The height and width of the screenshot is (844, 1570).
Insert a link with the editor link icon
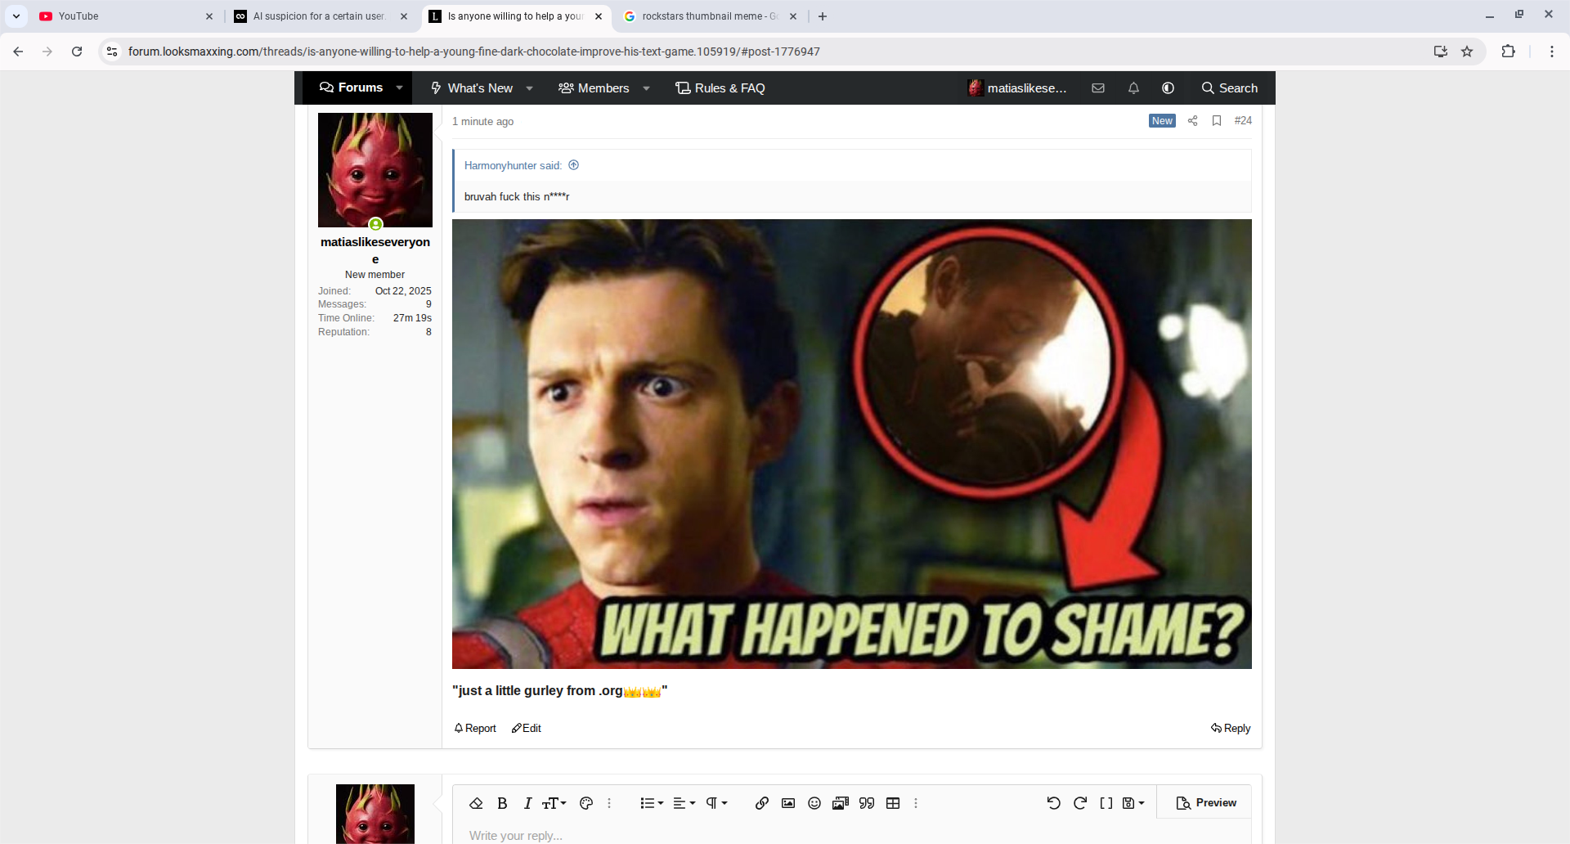[761, 803]
